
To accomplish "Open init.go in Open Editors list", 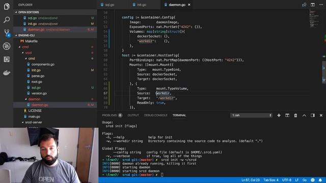I will click(55, 24).
